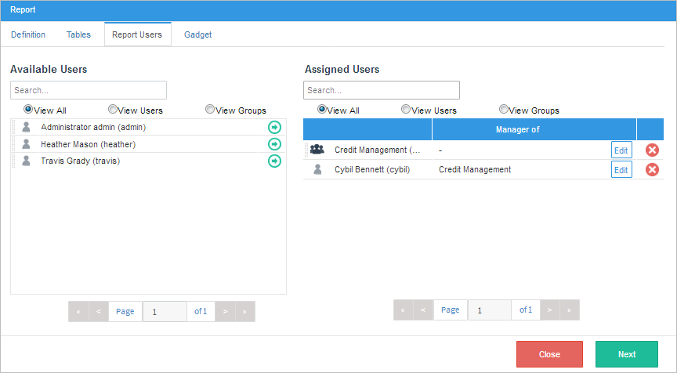677x373 pixels.
Task: Click Heather Mason's user icon
Action: tap(27, 144)
